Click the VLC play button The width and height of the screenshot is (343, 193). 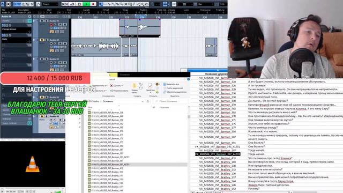pyautogui.click(x=2, y=191)
